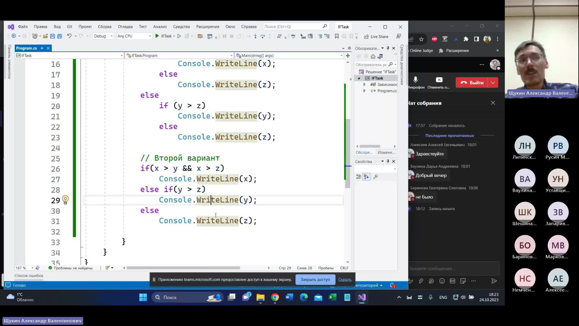Open the Git menu
Viewport: 579px width, 326px height.
[x=69, y=27]
